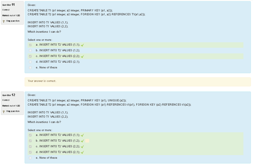Click the green checkmark beside Question 12 option c
The image size is (253, 165).
click(x=82, y=147)
